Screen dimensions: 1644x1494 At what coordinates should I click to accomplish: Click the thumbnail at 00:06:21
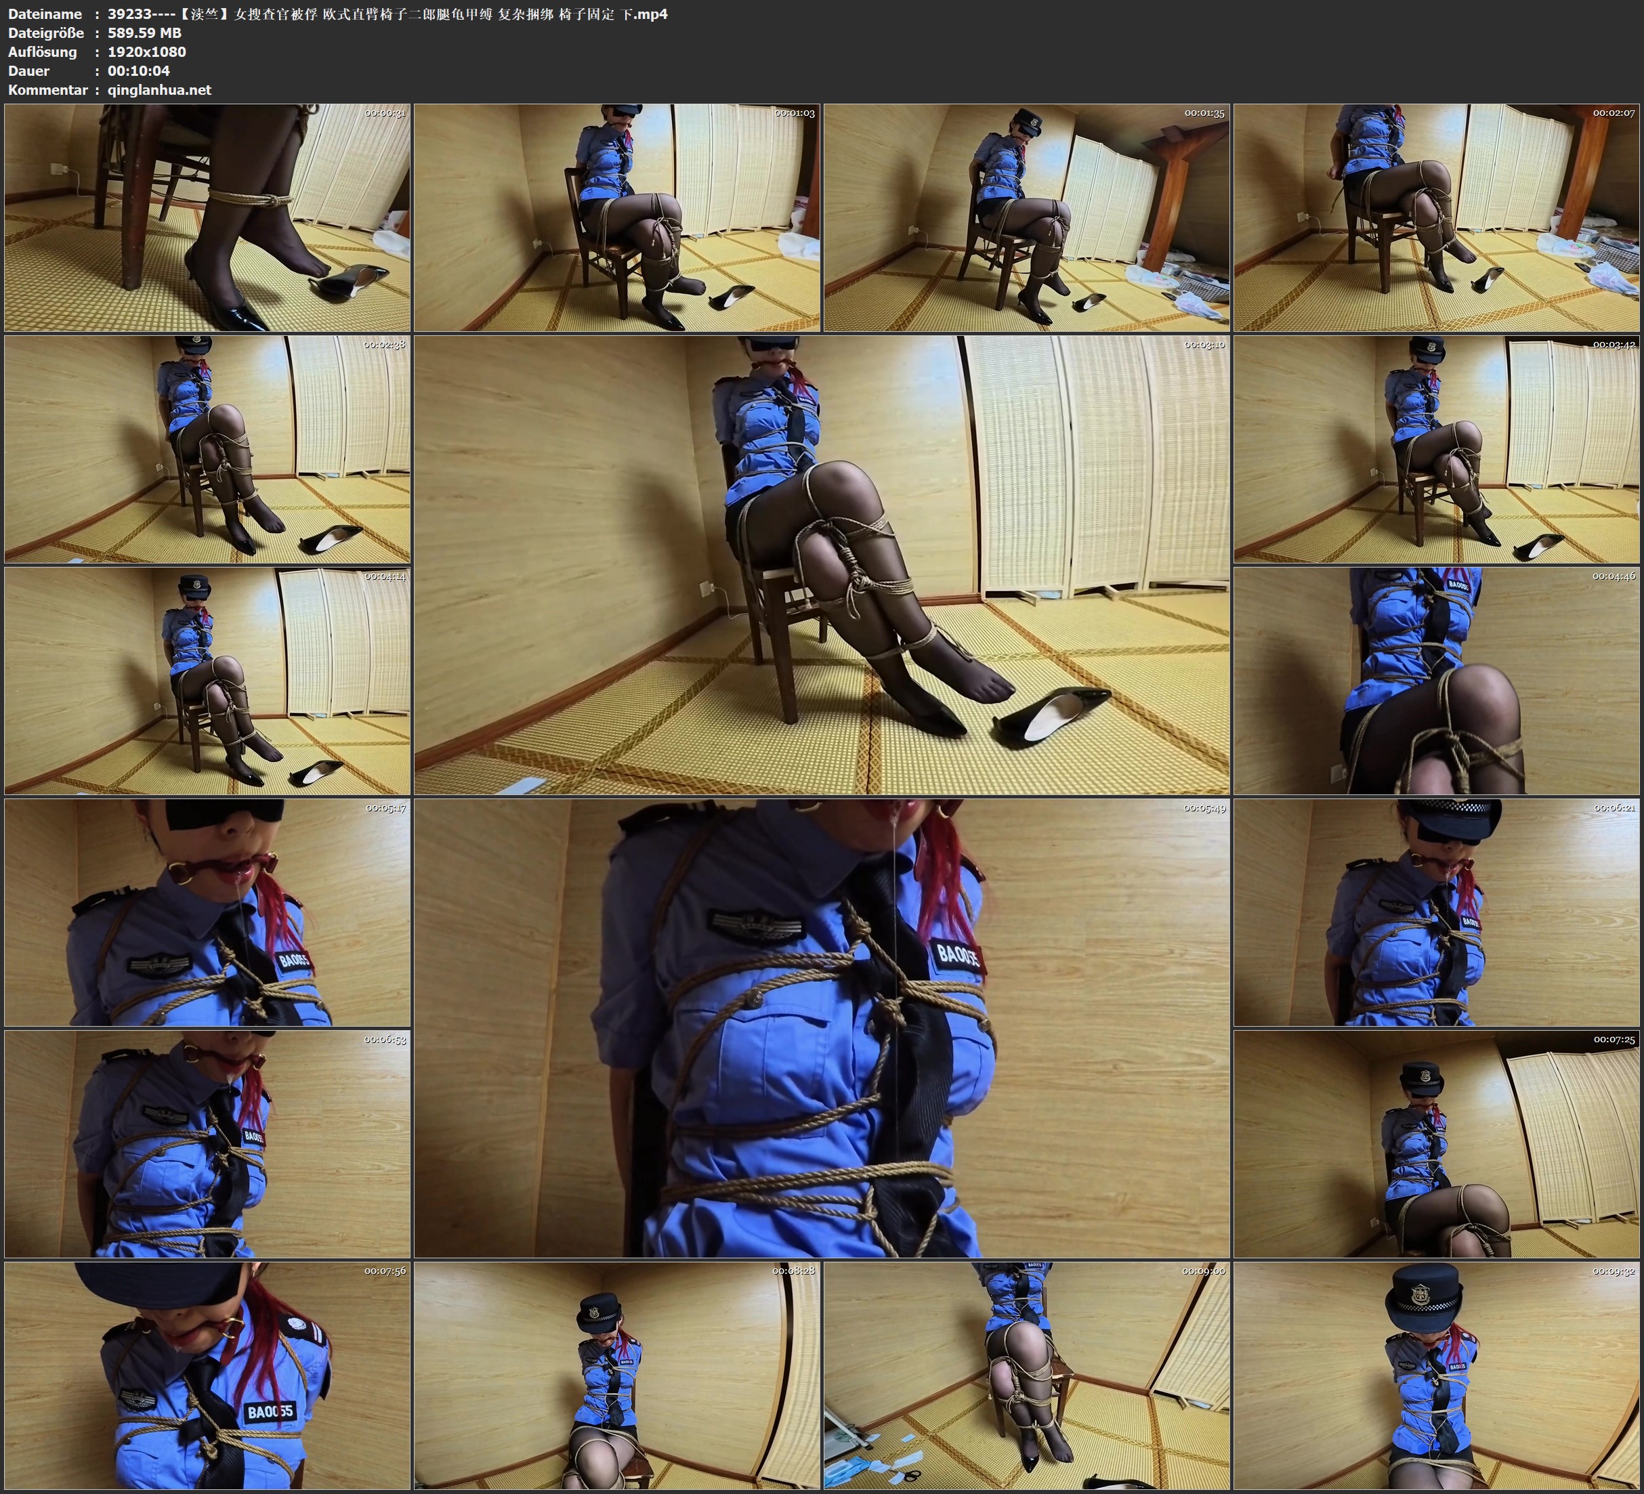(x=1436, y=912)
